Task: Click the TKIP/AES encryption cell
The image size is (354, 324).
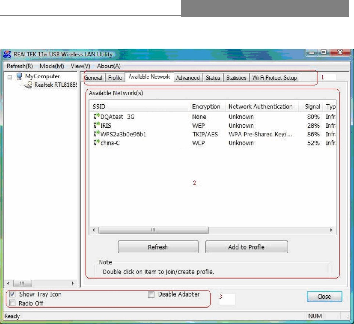Action: point(205,134)
